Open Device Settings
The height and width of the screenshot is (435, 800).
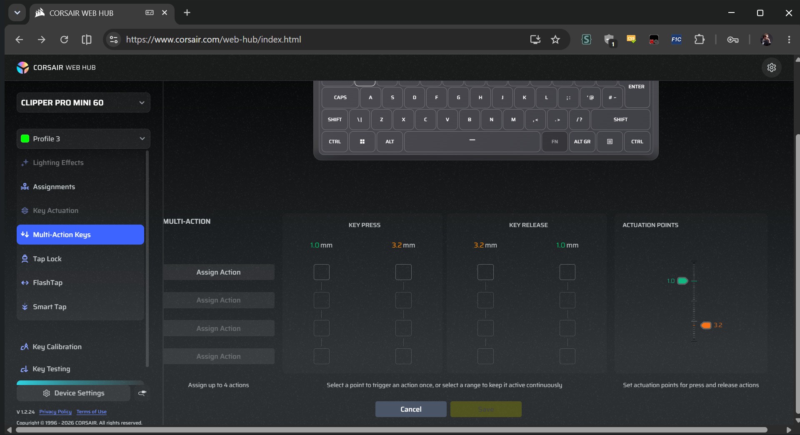[x=74, y=393]
